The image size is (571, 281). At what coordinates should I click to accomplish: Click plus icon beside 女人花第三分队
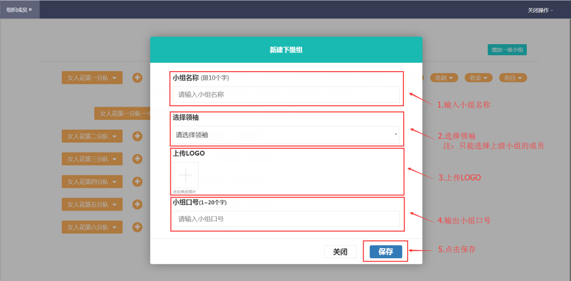pos(137,159)
